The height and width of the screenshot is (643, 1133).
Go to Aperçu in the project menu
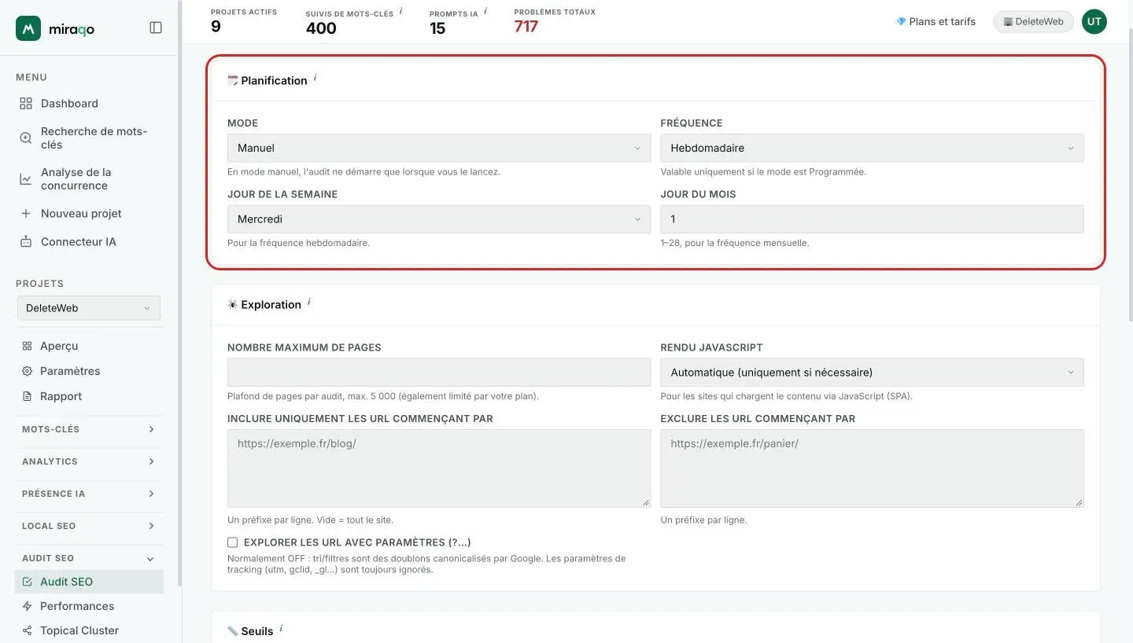pos(59,346)
